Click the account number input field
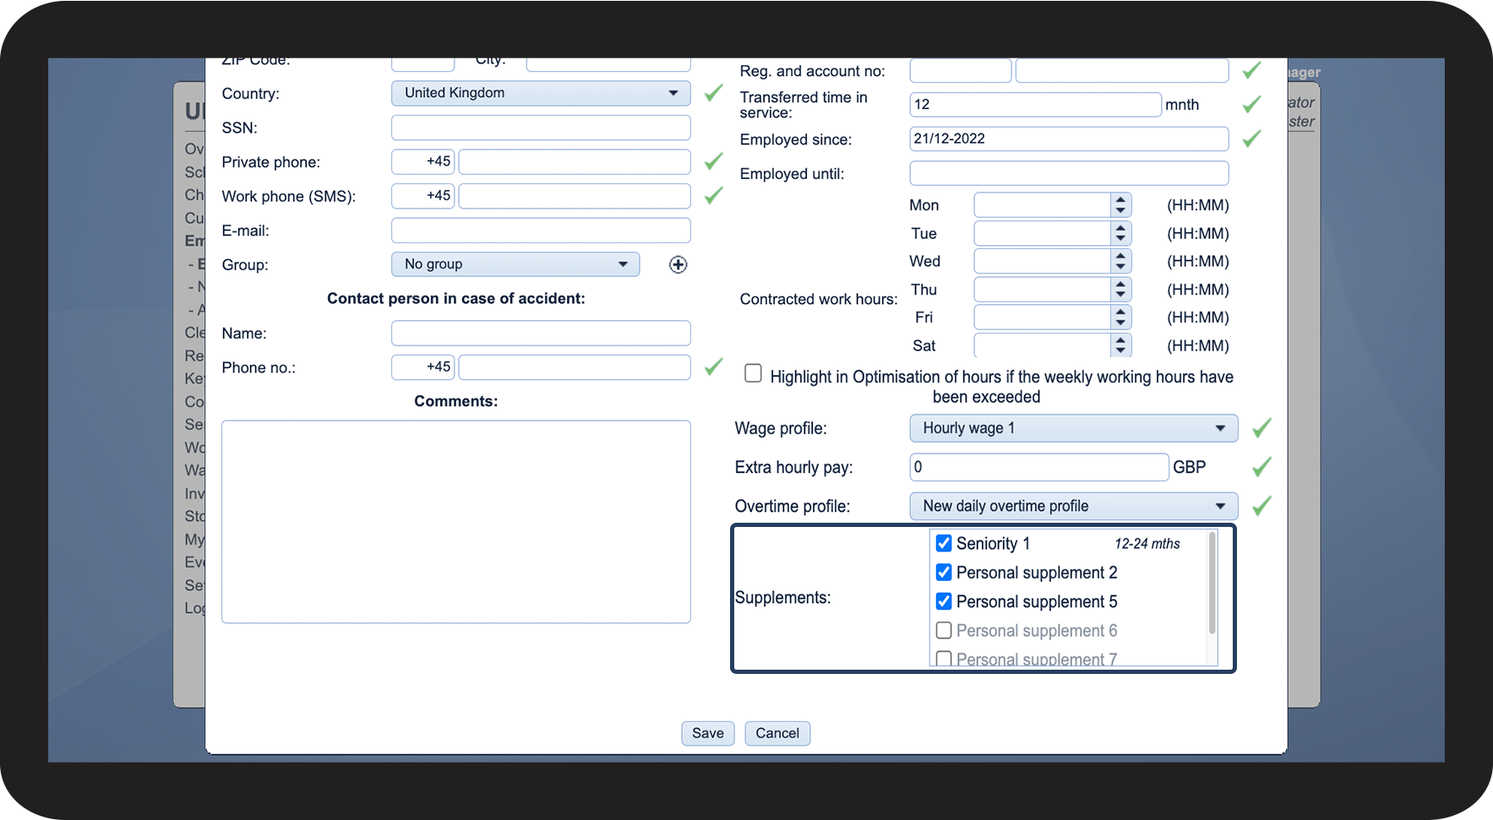The height and width of the screenshot is (820, 1493). point(1122,70)
